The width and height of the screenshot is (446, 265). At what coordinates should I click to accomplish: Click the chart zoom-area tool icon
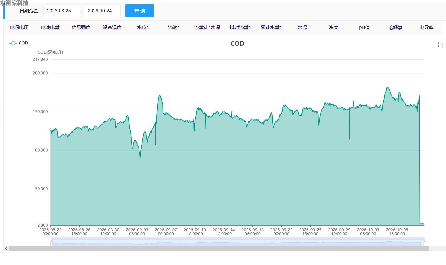pyautogui.click(x=440, y=45)
